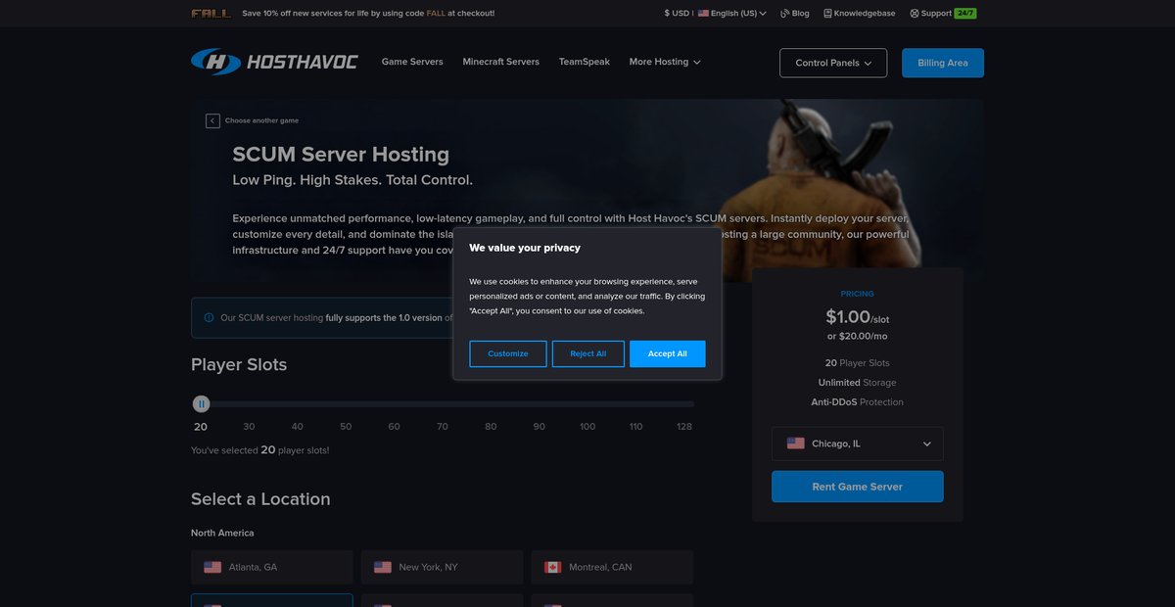This screenshot has height=607, width=1175.
Task: Select New York, NY location
Action: [x=442, y=567]
